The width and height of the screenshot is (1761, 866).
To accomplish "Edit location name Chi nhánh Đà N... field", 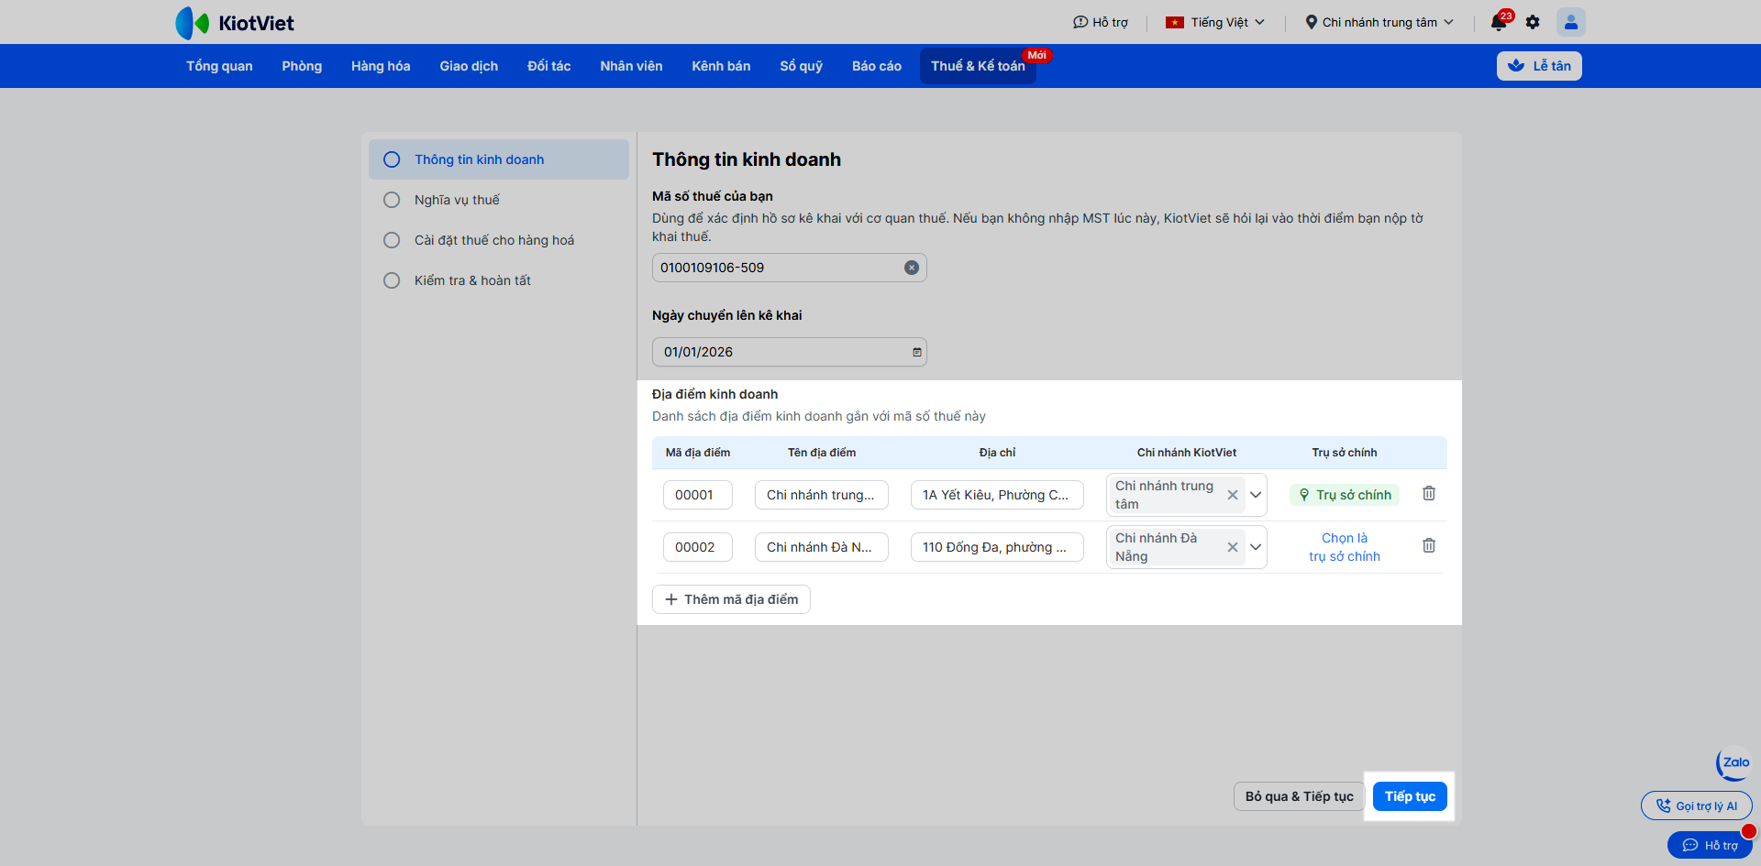I will coord(822,547).
